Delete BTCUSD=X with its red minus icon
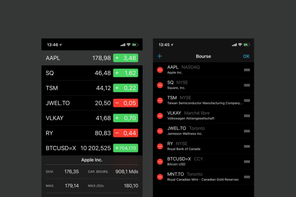 tap(160, 162)
